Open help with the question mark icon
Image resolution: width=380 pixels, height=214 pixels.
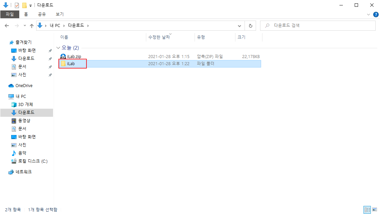pos(376,15)
